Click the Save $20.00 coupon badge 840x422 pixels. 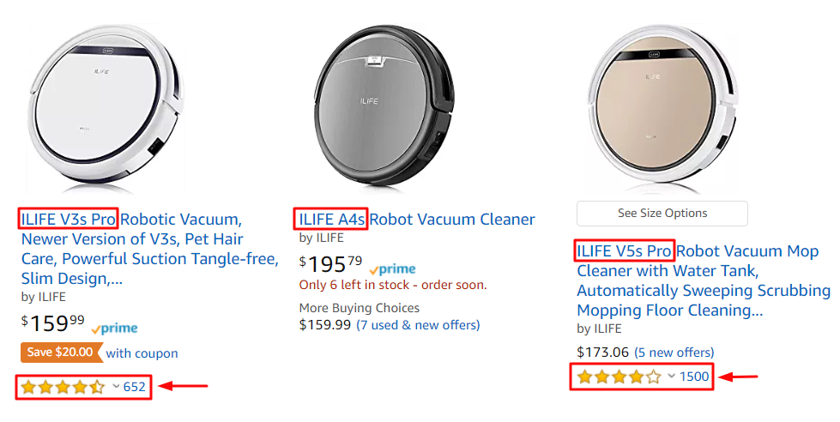61,353
